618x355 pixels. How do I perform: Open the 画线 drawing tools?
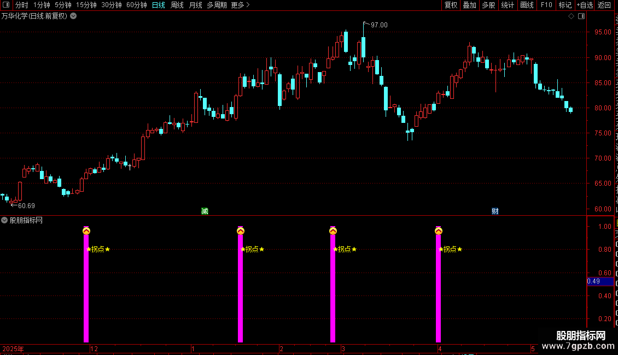[x=527, y=5]
